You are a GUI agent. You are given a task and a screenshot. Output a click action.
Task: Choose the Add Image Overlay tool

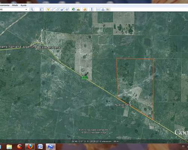(62, 9)
